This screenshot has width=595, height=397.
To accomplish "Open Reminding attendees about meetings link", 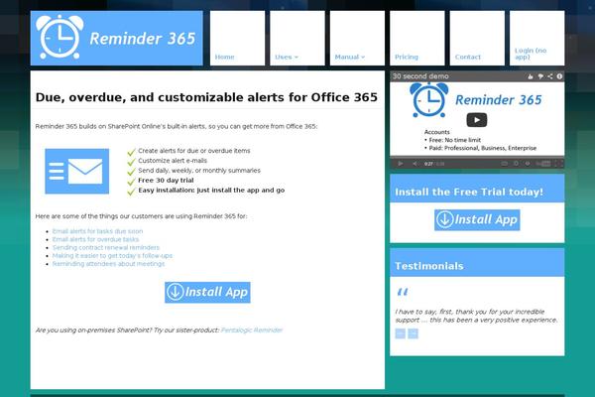I will point(108,264).
